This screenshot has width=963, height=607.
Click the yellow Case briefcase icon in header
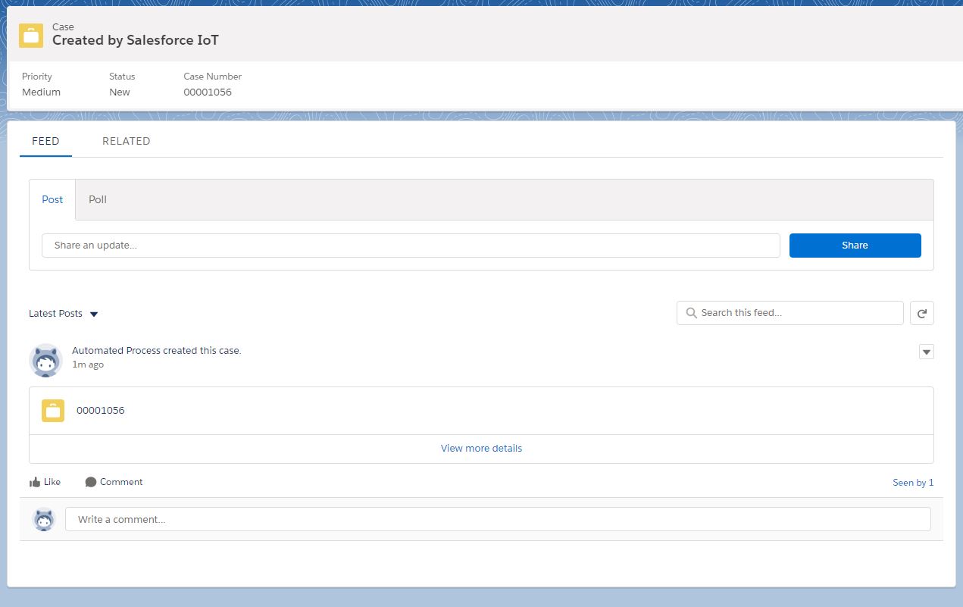(x=31, y=35)
